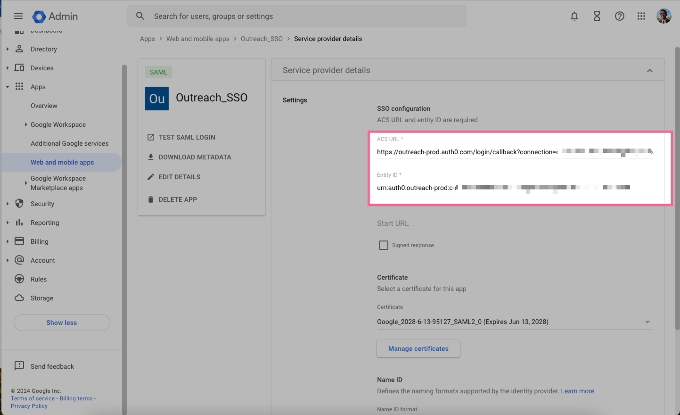Click the Send feedback icon
The image size is (680, 415).
[x=19, y=366]
